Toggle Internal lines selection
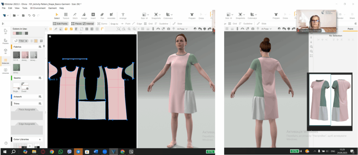 pyautogui.click(x=88, y=24)
